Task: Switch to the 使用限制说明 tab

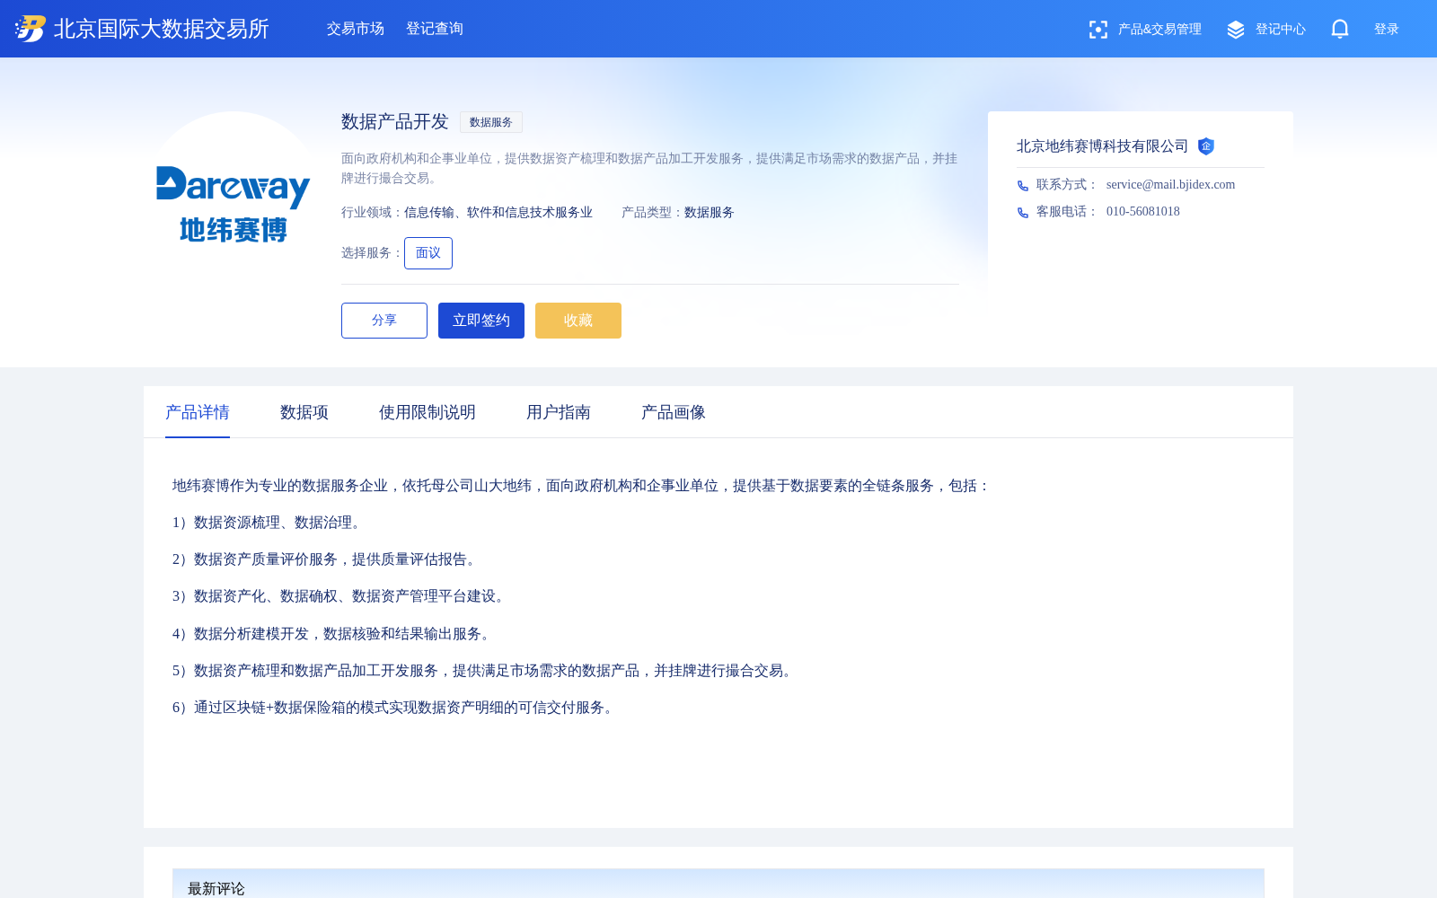Action: point(428,412)
